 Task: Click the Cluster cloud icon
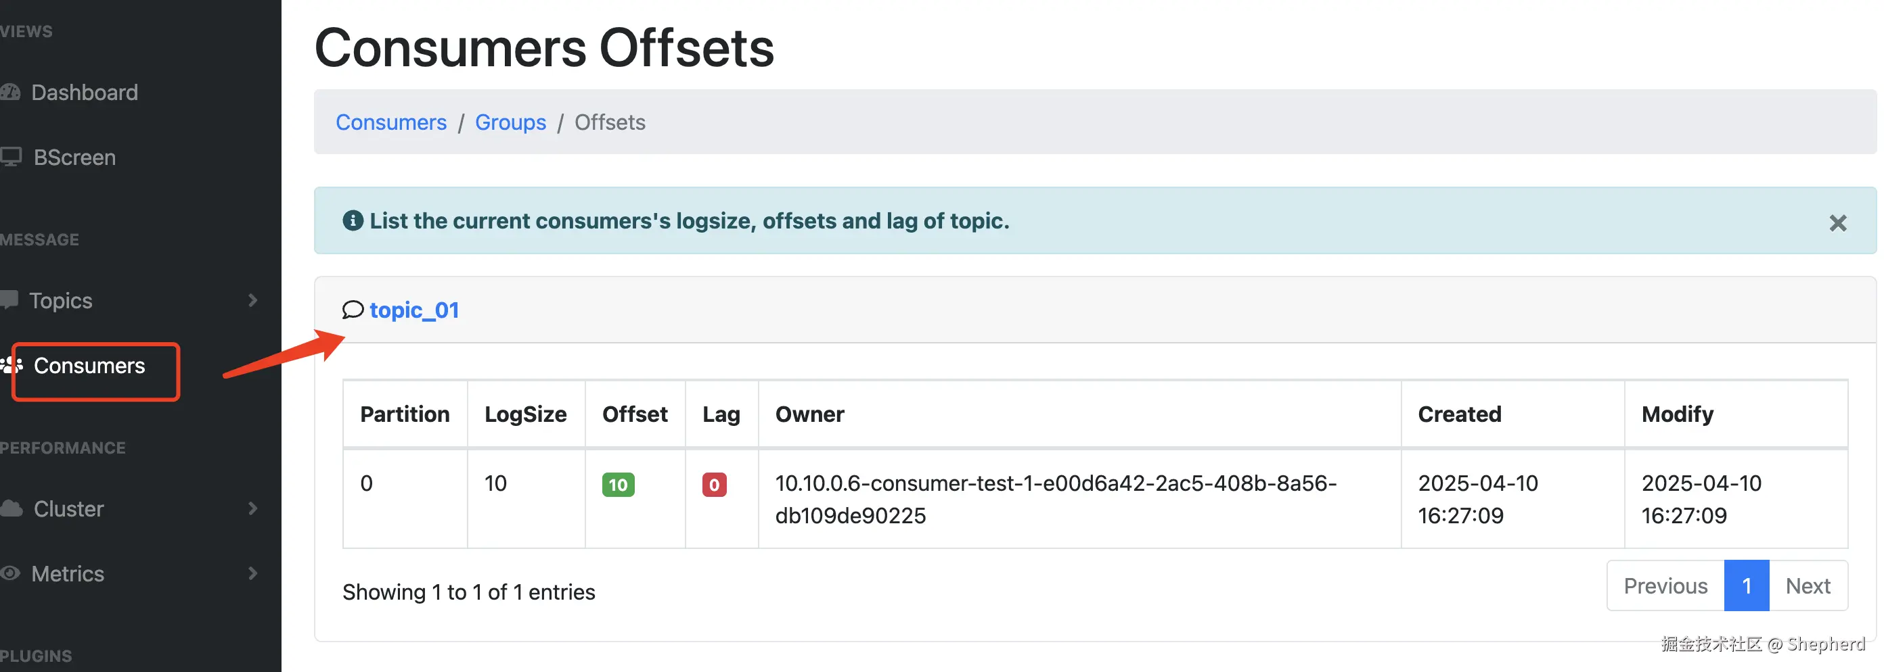pyautogui.click(x=11, y=508)
